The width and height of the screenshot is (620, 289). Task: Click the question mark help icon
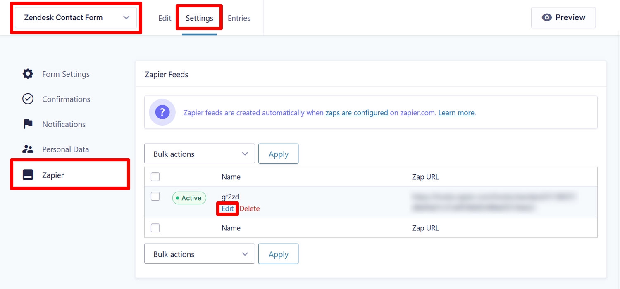[162, 112]
